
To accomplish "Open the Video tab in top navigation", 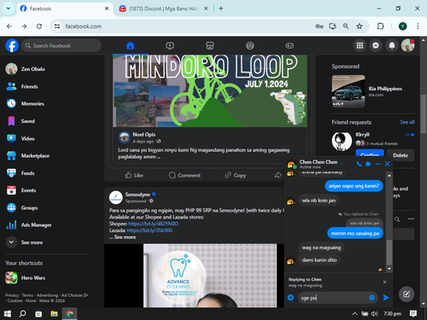I will 170,45.
